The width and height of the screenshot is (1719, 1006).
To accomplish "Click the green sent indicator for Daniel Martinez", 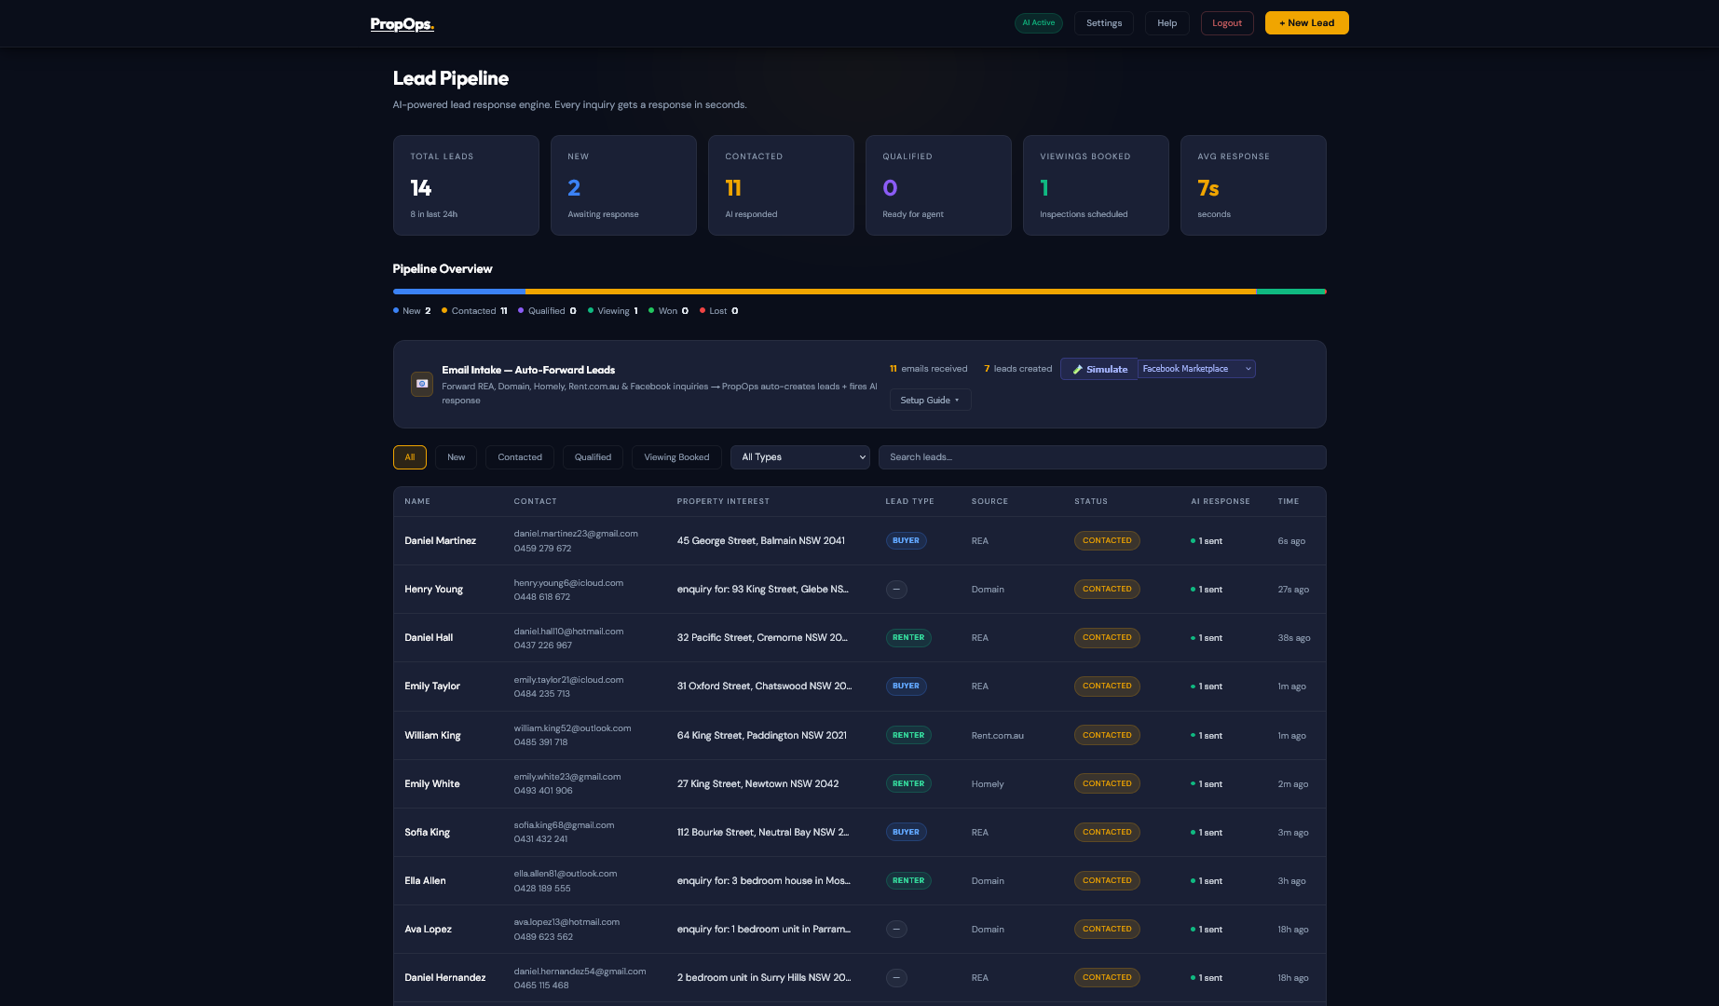I will [1194, 540].
